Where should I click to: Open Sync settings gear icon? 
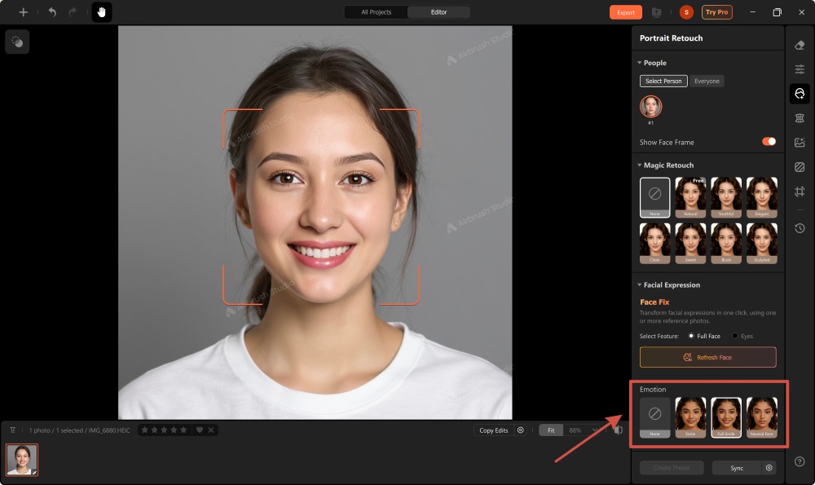[769, 468]
